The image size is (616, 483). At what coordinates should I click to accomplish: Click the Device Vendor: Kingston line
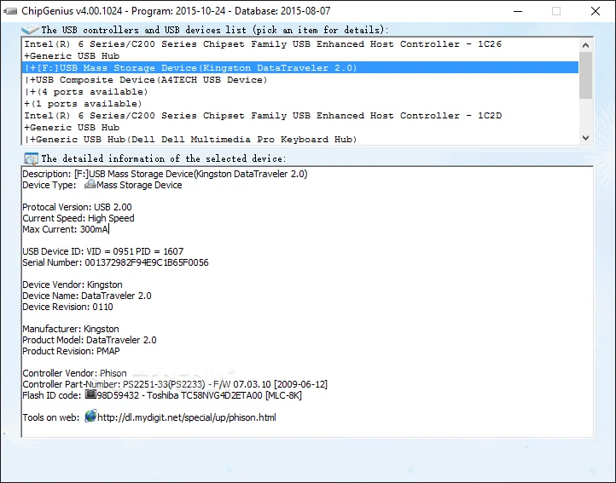73,285
